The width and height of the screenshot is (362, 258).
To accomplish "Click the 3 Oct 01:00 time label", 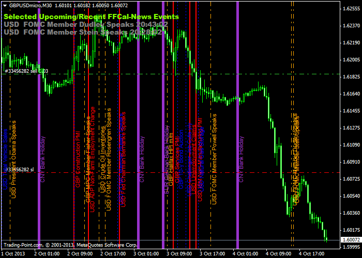I will [x=146, y=254].
